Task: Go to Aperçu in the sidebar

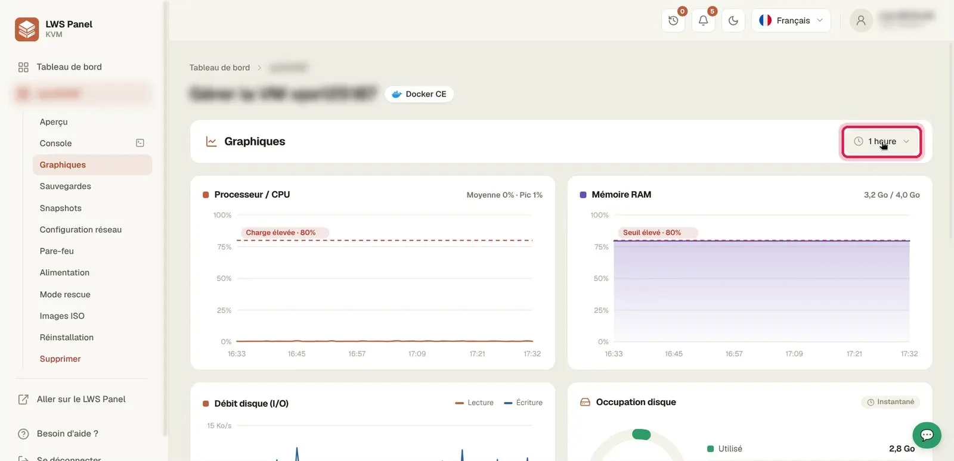Action: (x=54, y=122)
